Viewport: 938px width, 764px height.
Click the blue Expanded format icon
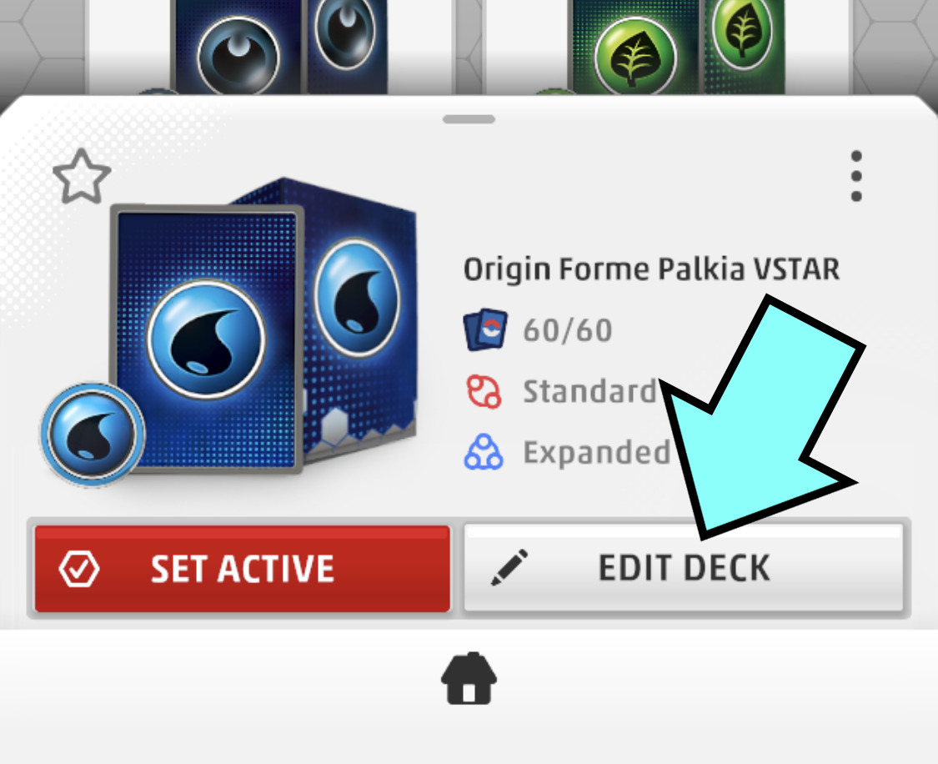[x=484, y=452]
